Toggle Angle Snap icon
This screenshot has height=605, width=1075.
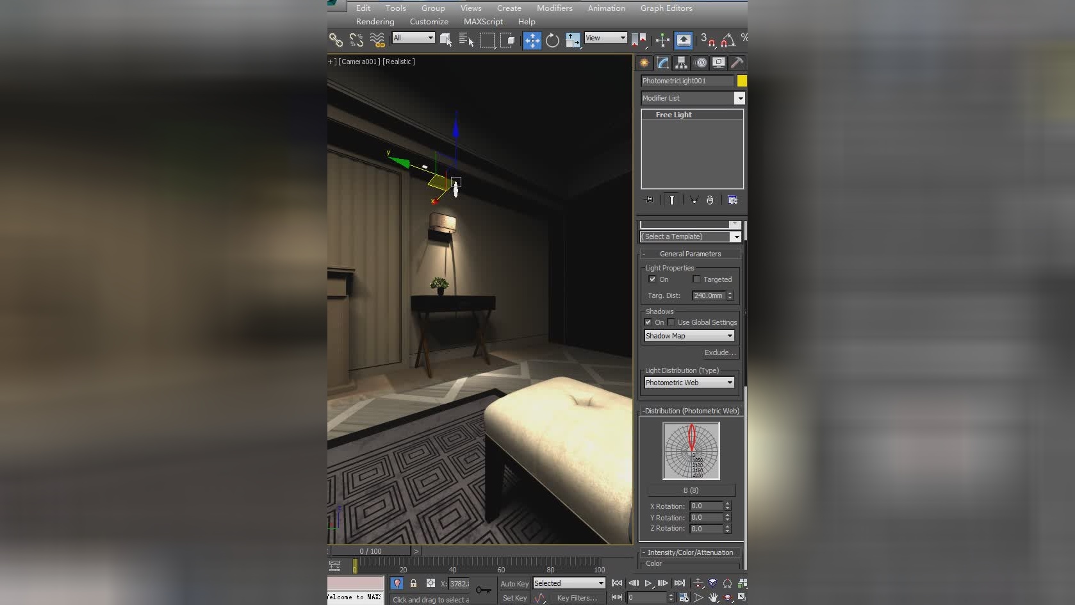pyautogui.click(x=728, y=40)
